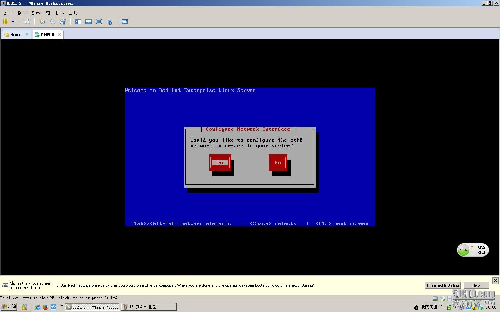Screen dimensions: 500x312
Task: Open the Snapshot Manager wrench-clock icon
Action: click(63, 21)
